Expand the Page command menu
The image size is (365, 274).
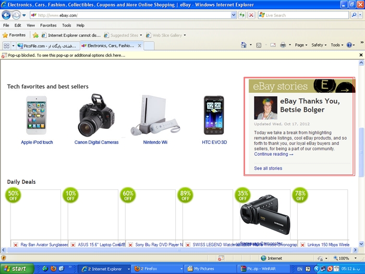(301, 45)
